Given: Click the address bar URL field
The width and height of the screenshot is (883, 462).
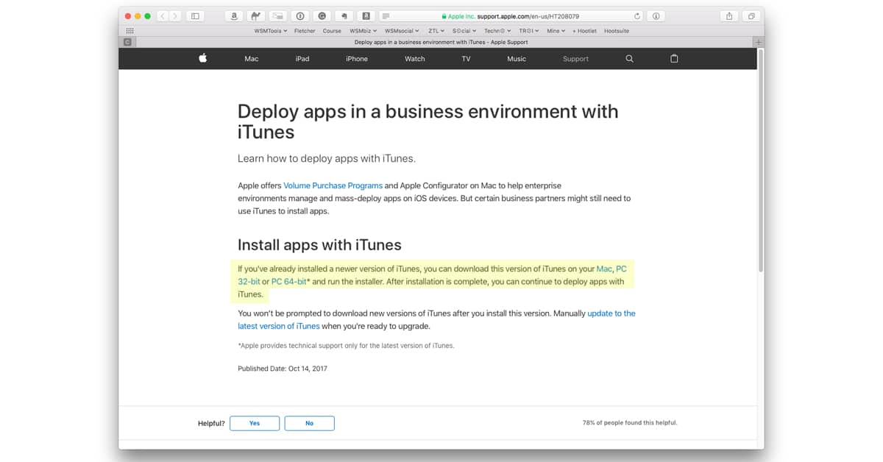Looking at the screenshot, I should pyautogui.click(x=515, y=16).
